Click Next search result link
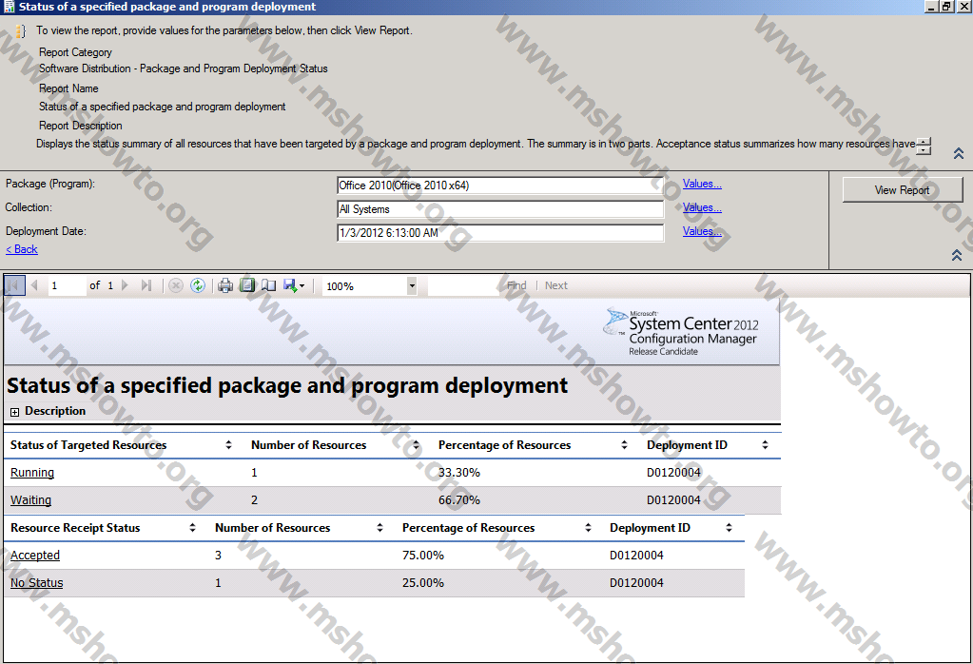Screen dimensions: 973x664 [x=556, y=285]
